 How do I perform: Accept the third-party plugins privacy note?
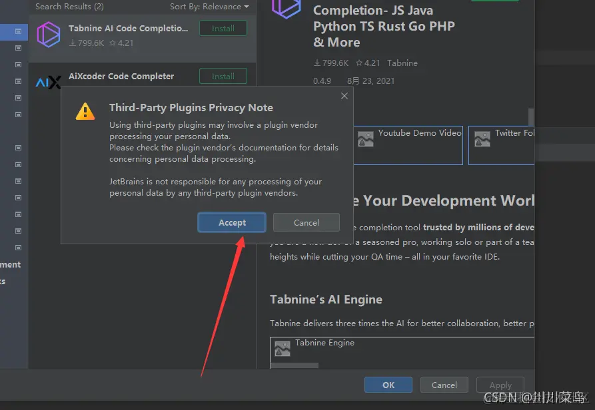coord(231,222)
